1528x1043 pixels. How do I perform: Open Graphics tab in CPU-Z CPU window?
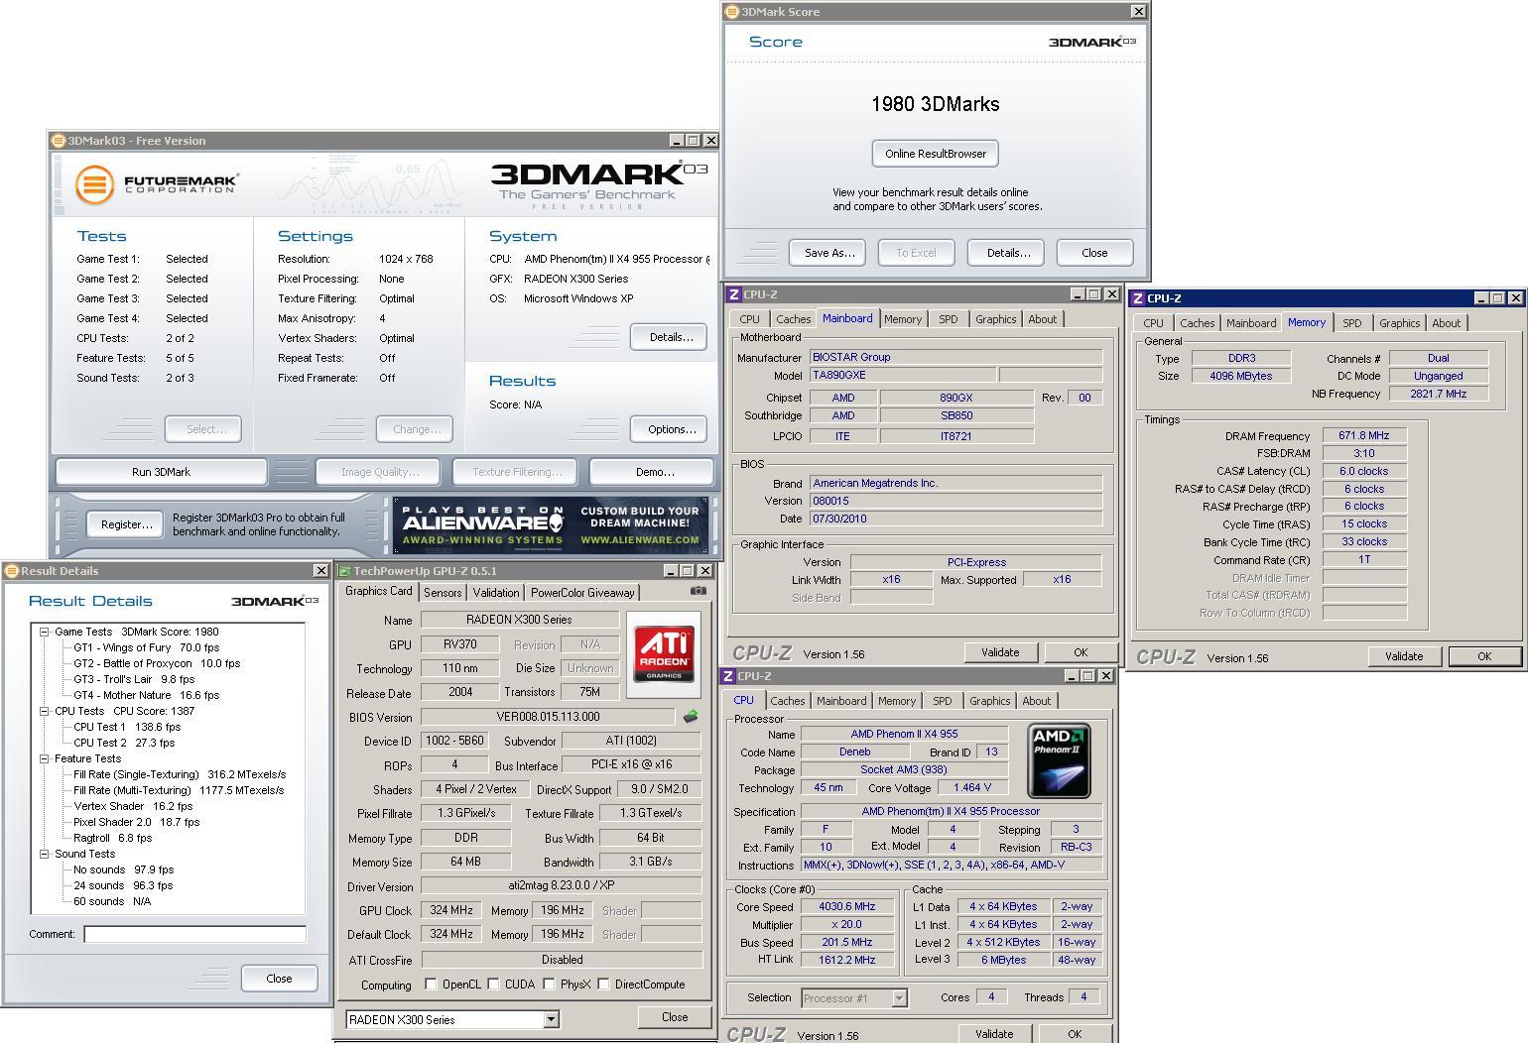pyautogui.click(x=989, y=701)
